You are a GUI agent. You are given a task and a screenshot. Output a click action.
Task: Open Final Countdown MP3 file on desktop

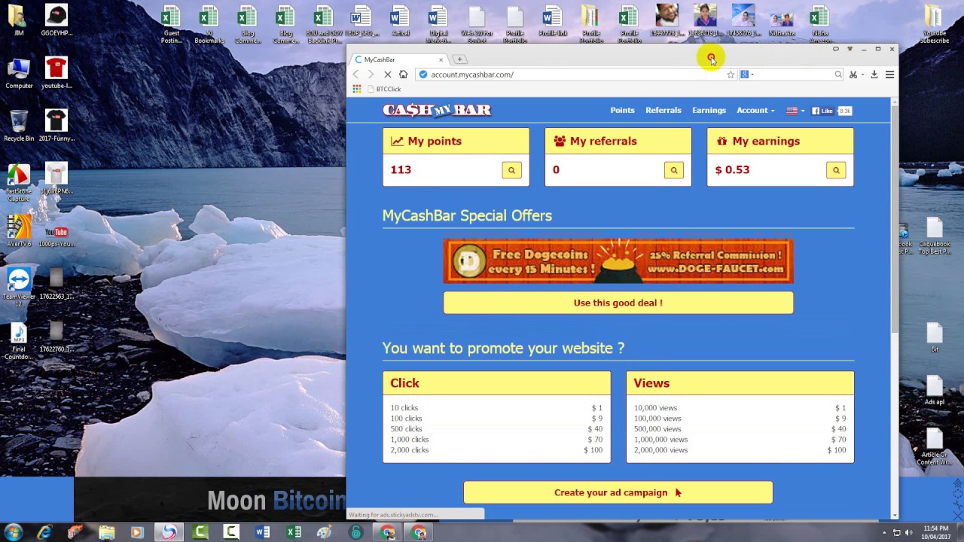tap(19, 341)
